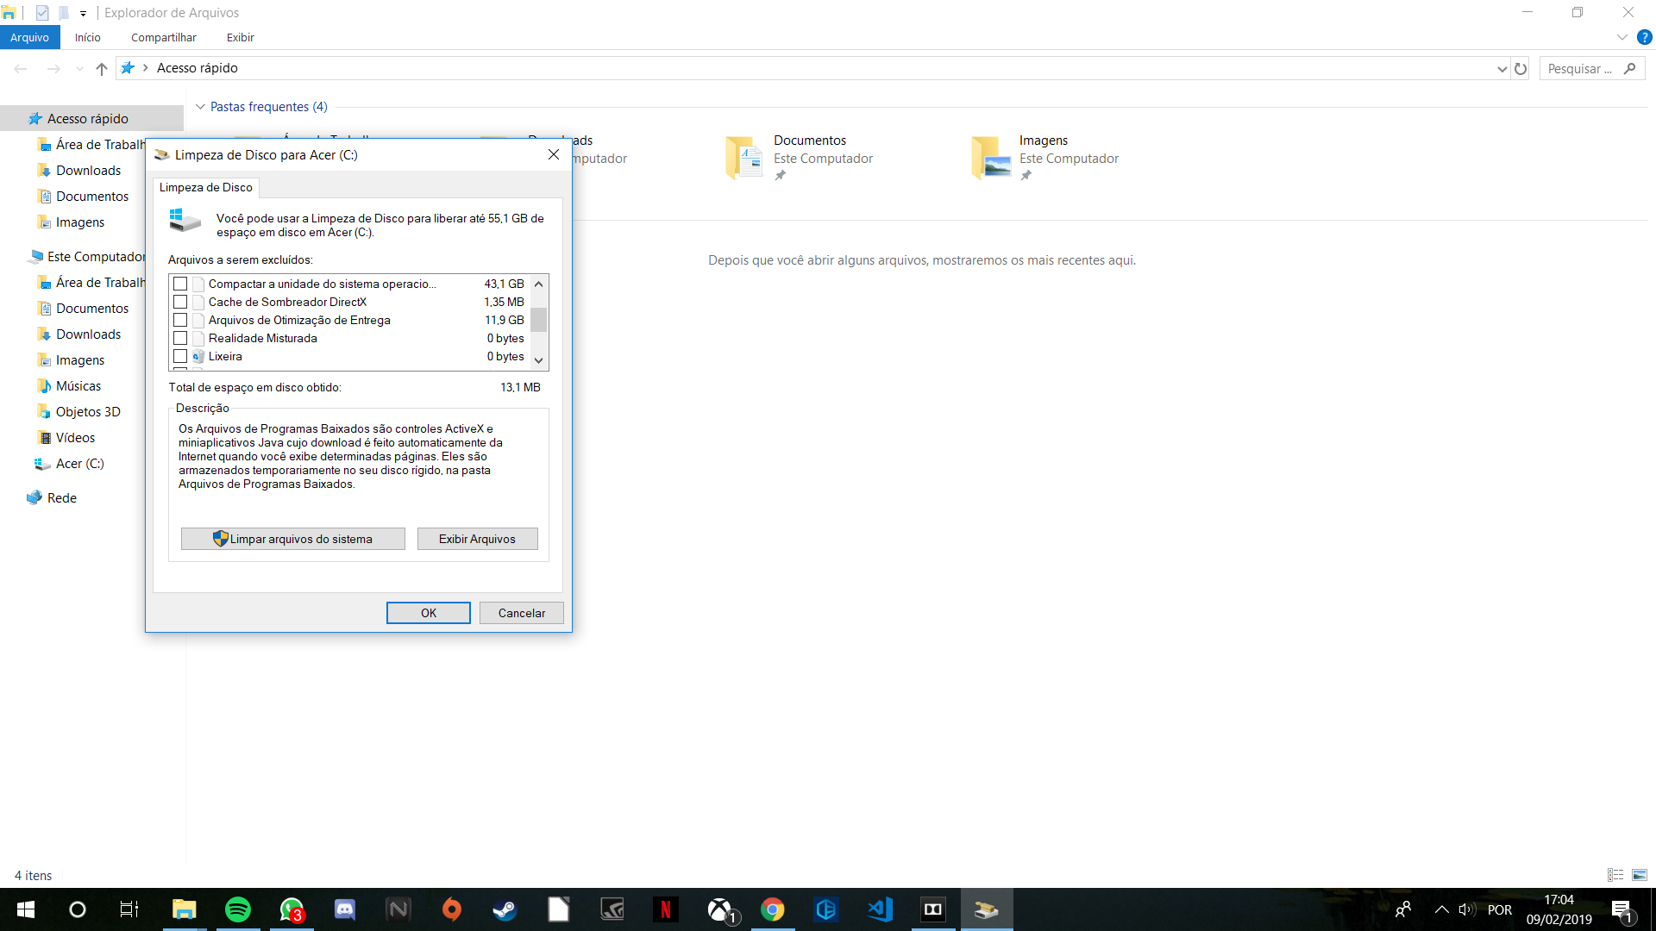Open Origin from the taskbar

(451, 909)
